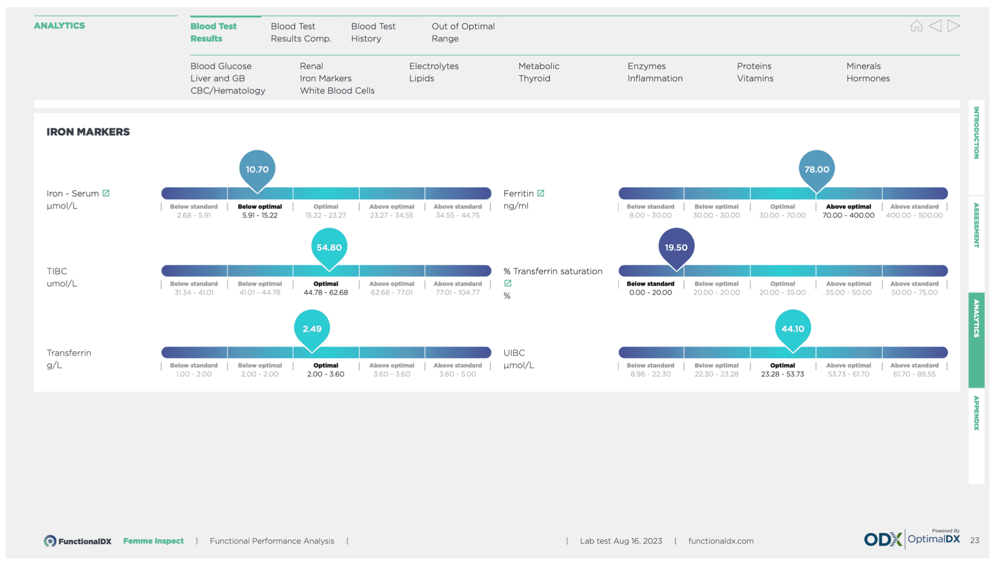Open the Appendix side tab
Image resolution: width=996 pixels, height=563 pixels.
click(976, 413)
